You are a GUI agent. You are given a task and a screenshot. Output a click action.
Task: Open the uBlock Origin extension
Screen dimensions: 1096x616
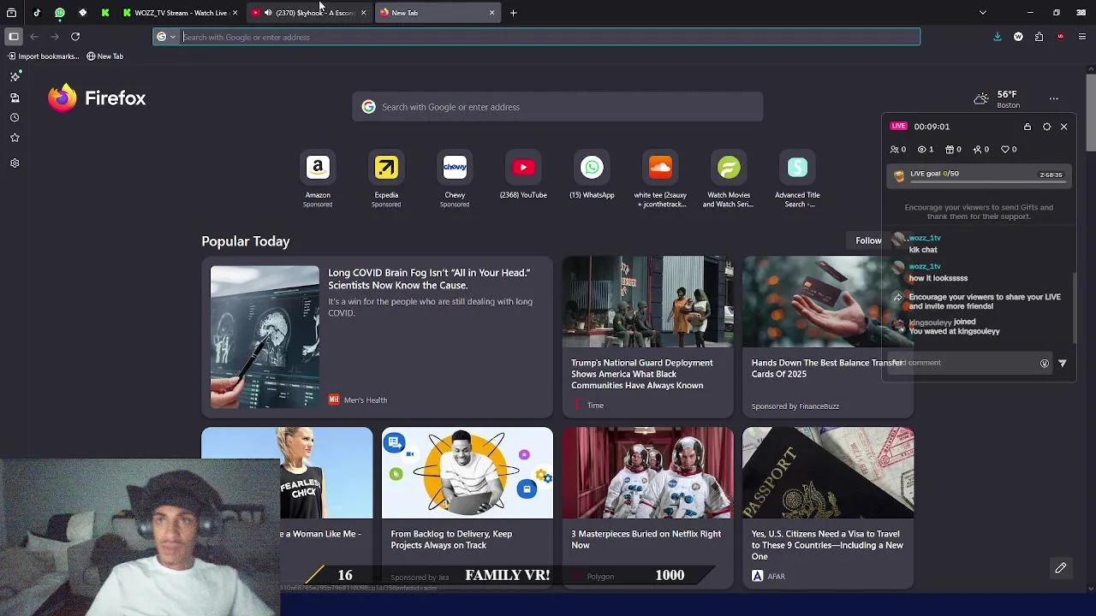[1061, 37]
